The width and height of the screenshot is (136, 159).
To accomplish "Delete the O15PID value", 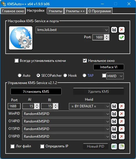I will pyautogui.click(x=122, y=129).
